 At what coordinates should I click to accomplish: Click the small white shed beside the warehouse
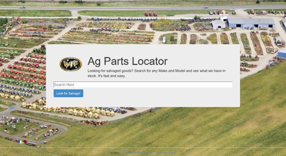[218, 24]
